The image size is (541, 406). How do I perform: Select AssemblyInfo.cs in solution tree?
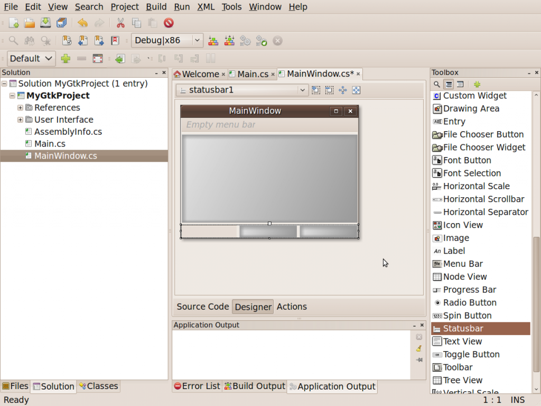pos(68,132)
